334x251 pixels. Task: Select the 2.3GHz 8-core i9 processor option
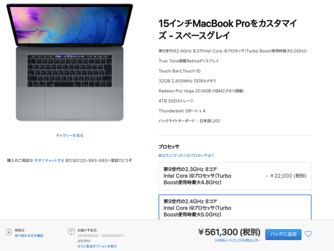point(235,176)
